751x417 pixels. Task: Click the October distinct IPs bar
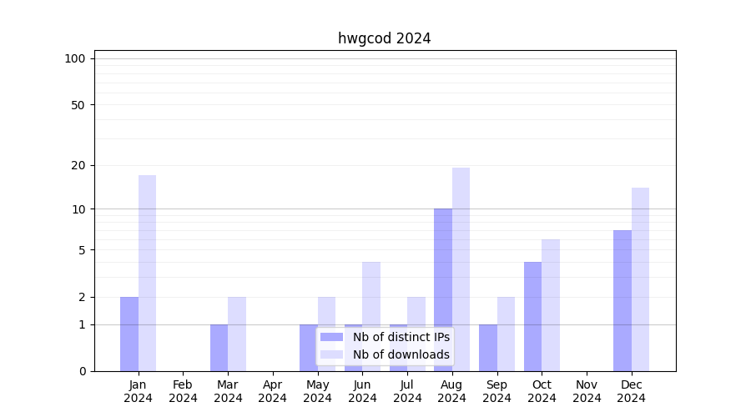click(x=532, y=316)
